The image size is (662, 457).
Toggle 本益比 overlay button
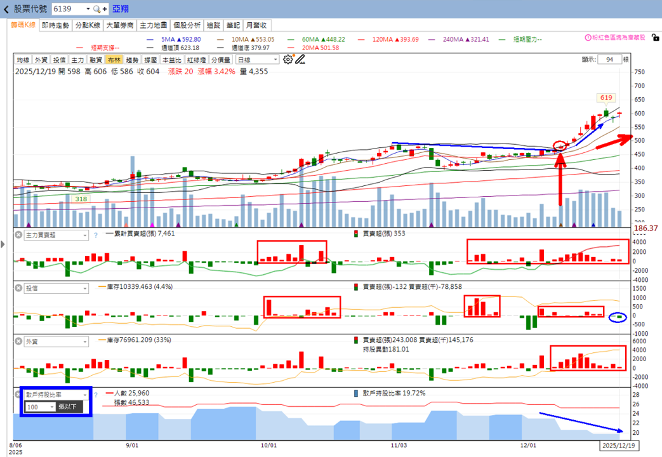tap(172, 60)
